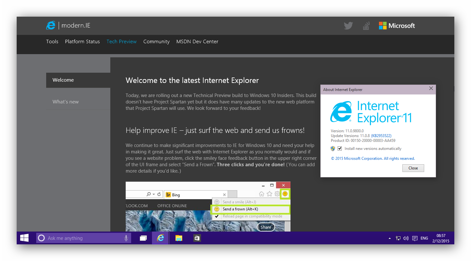Click the home icon in the embedded screenshot
The height and width of the screenshot is (261, 471).
[x=262, y=194]
